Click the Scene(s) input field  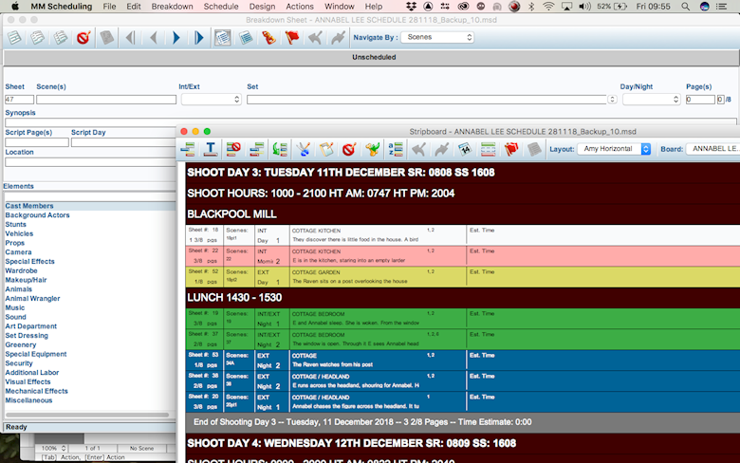click(x=106, y=100)
